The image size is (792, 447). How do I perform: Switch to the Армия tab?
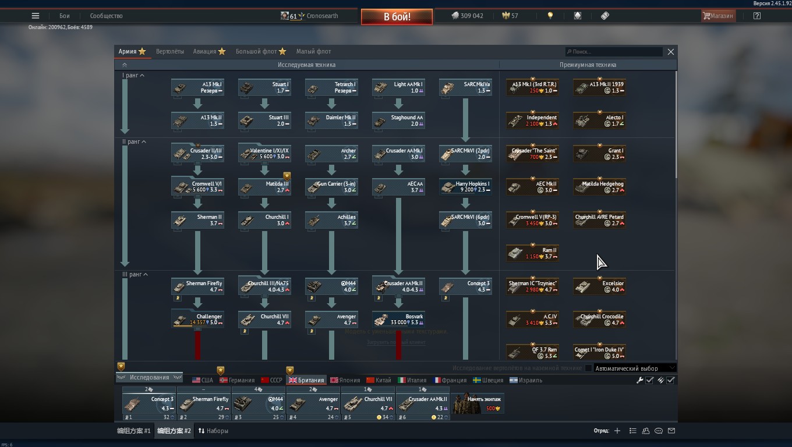132,51
